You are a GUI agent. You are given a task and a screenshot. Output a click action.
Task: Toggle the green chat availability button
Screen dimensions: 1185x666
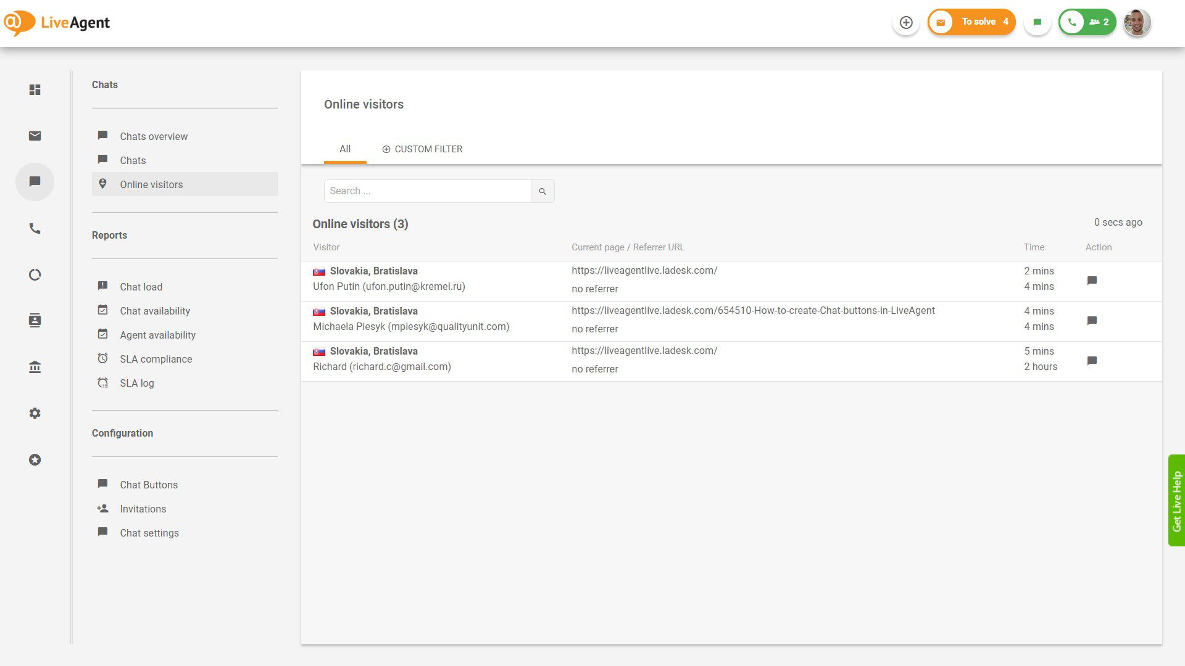(1037, 23)
